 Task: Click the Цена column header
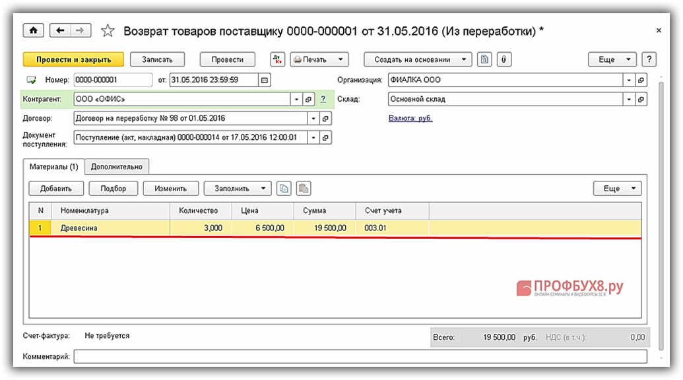[263, 210]
